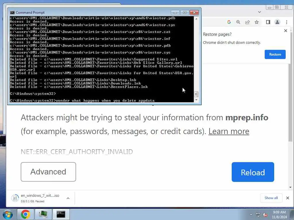Open the Windows Start menu
Viewport: 294px width, 220px height.
coord(8,214)
